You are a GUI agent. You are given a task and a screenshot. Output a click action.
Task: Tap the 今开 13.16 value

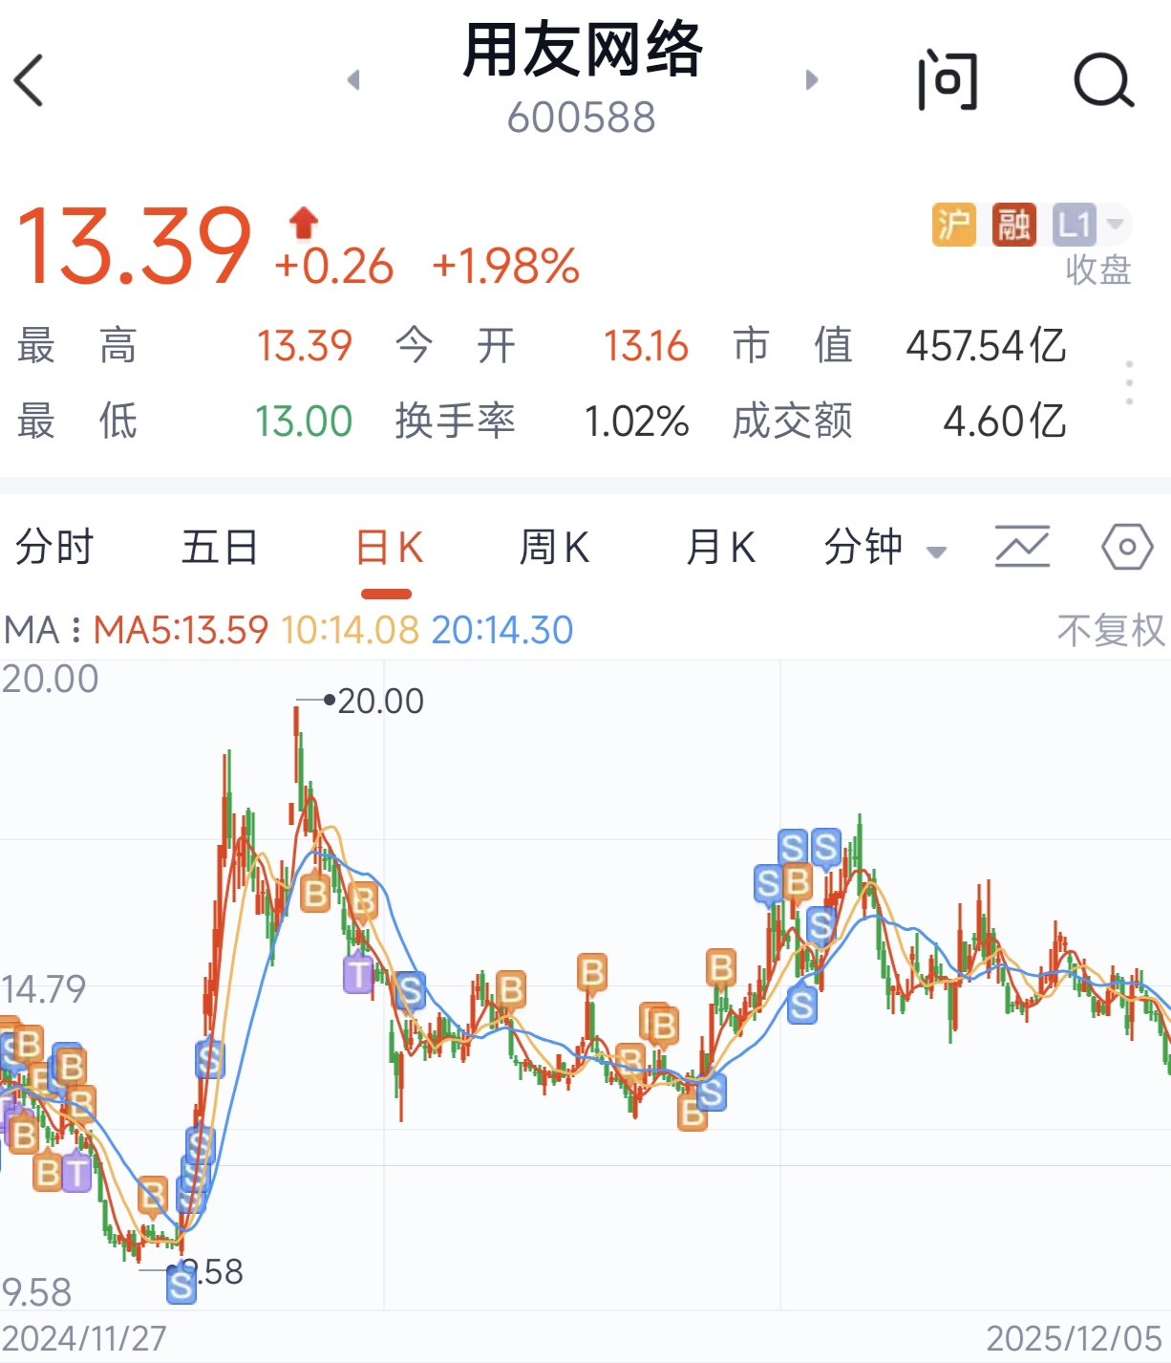(x=646, y=345)
